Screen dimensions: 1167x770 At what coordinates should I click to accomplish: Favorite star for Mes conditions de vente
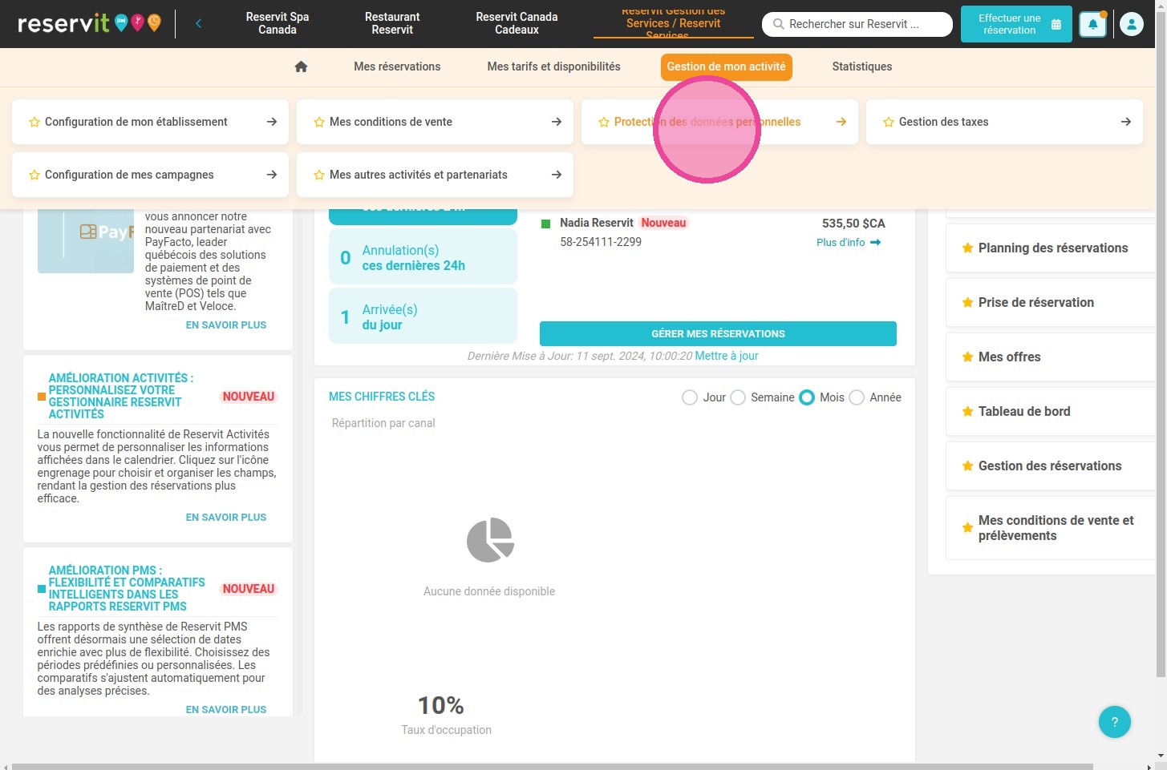tap(319, 122)
